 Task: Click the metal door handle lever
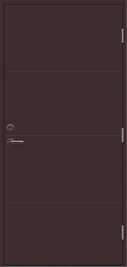pos(16,142)
